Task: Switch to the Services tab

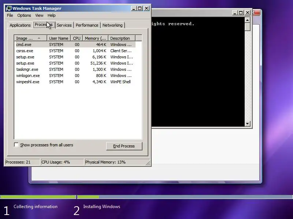Action: 64,25
